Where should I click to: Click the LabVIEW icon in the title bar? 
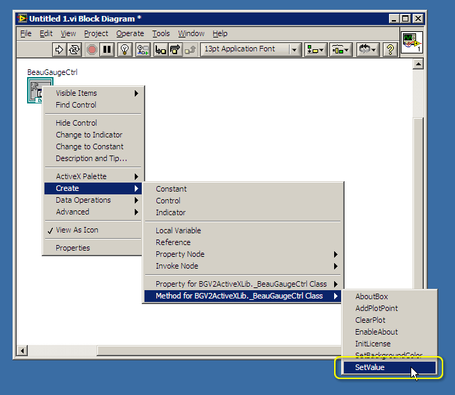tap(22, 19)
